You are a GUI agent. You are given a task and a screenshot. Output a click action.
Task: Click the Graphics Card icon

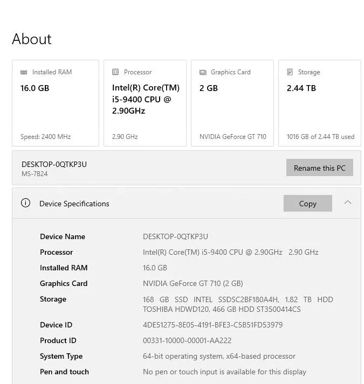coord(203,72)
